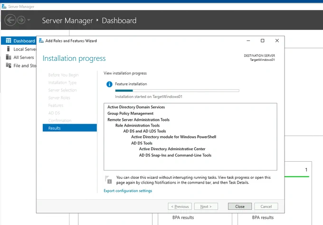Click the View installation progress text
Screen dimensions: 323x225
click(125, 73)
